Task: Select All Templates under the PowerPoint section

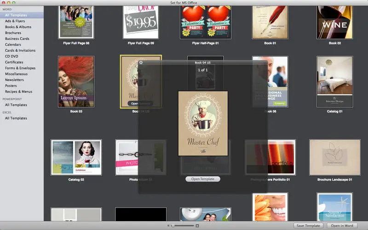Action: tap(16, 105)
